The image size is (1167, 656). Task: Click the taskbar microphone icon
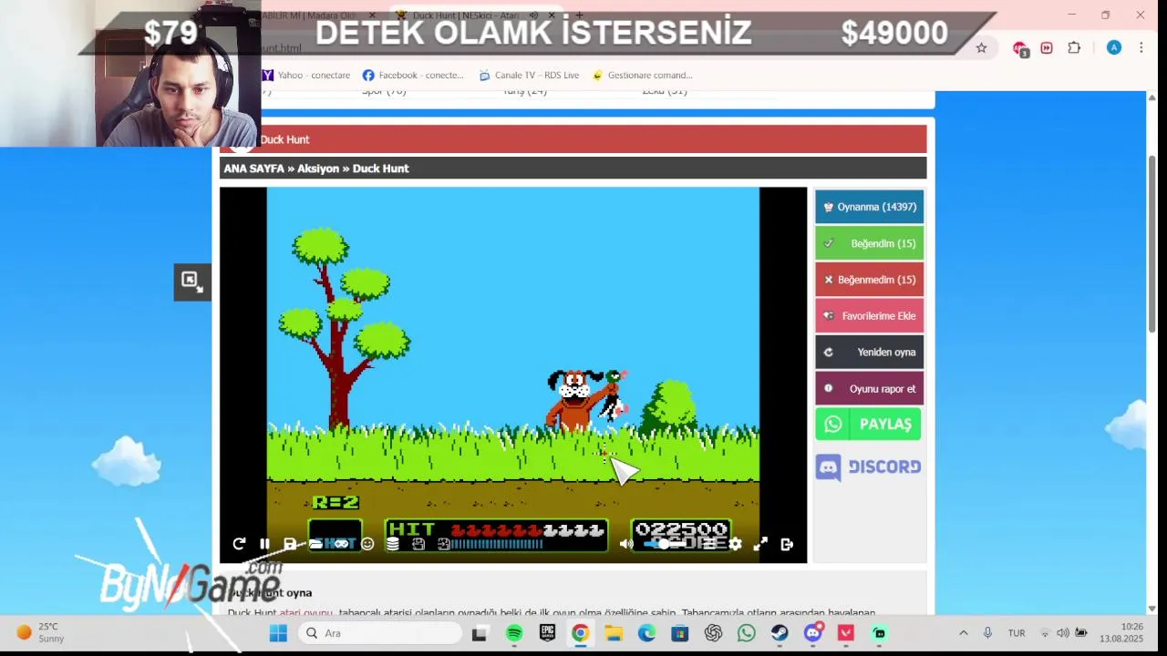coord(987,633)
